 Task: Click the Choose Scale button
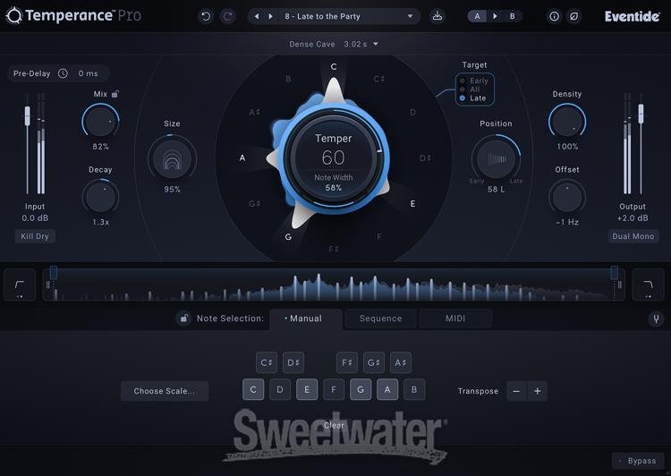[x=165, y=391]
